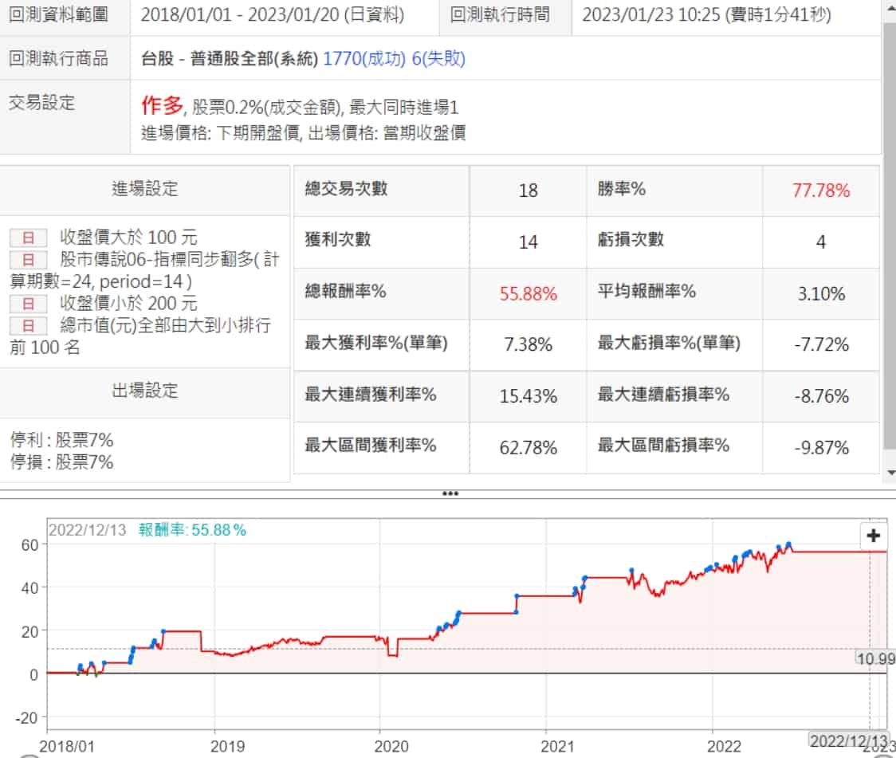Click the 獲利次數 value 14

(x=528, y=242)
